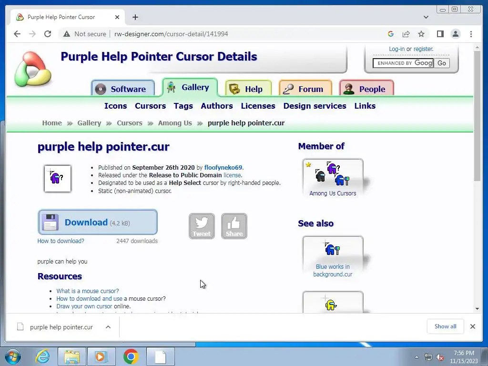Click the Go search button
Screen dimensions: 488x366
pos(442,63)
